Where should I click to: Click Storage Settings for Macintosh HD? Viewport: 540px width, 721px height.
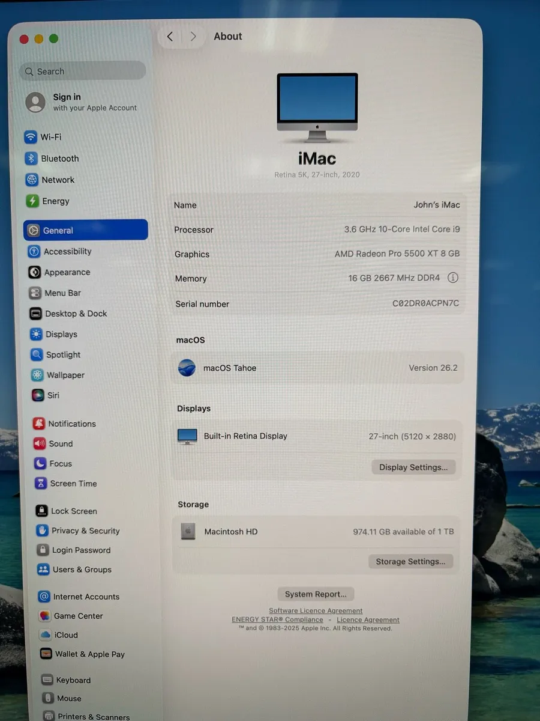[x=410, y=561]
